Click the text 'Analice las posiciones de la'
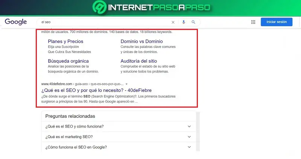This screenshot has height=159, width=301. (68, 66)
